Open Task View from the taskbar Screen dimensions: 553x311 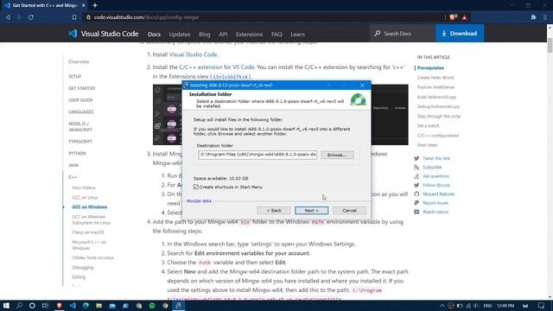coord(45,305)
